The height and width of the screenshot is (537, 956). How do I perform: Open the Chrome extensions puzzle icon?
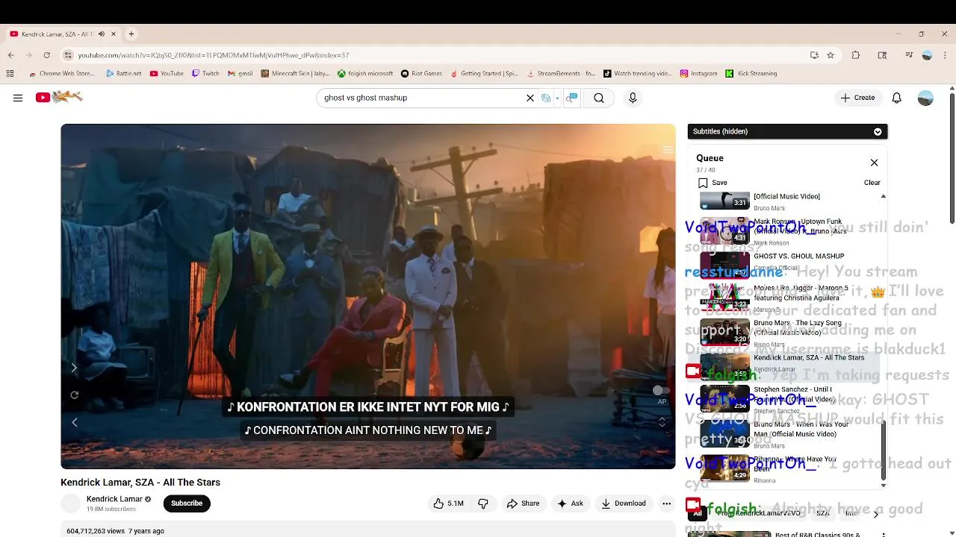click(856, 55)
